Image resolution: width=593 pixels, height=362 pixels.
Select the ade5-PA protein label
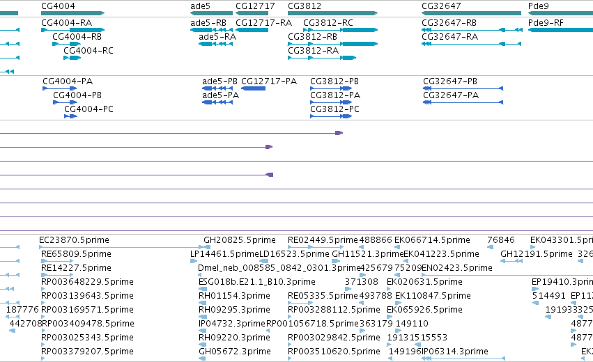(x=220, y=95)
